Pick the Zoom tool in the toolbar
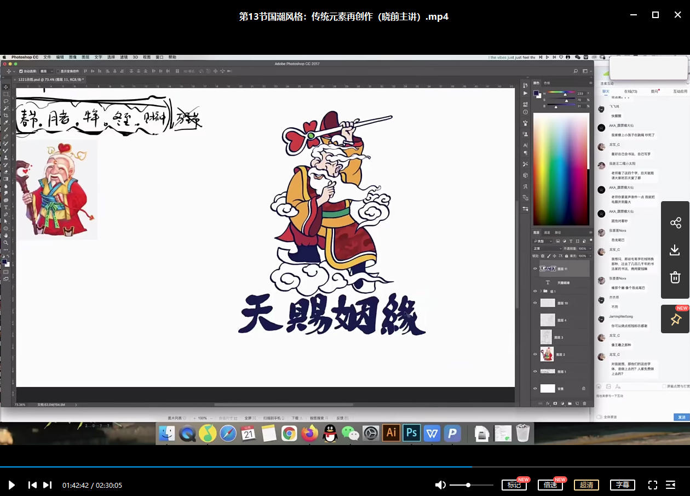 tap(6, 242)
